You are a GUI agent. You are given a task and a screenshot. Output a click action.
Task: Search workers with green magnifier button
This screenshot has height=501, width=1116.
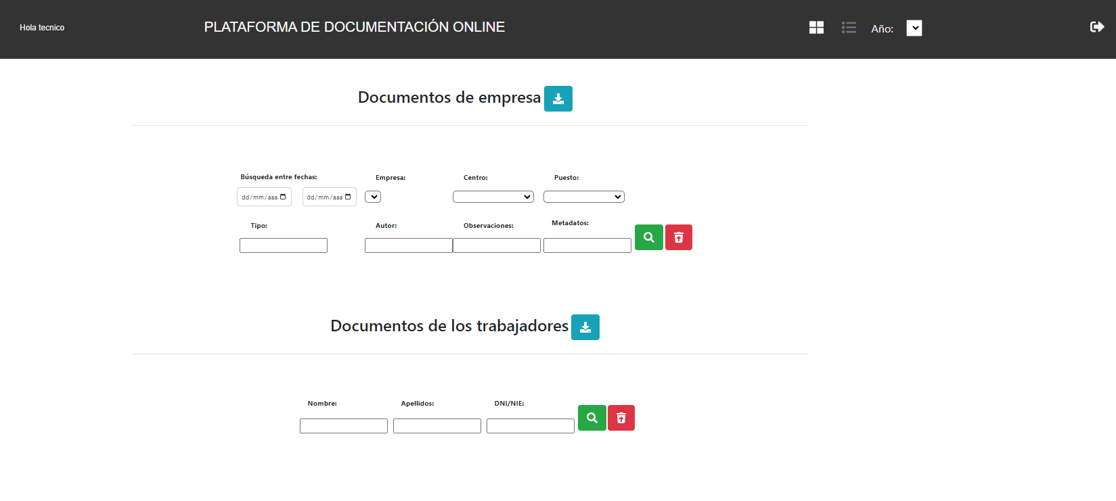[592, 418]
